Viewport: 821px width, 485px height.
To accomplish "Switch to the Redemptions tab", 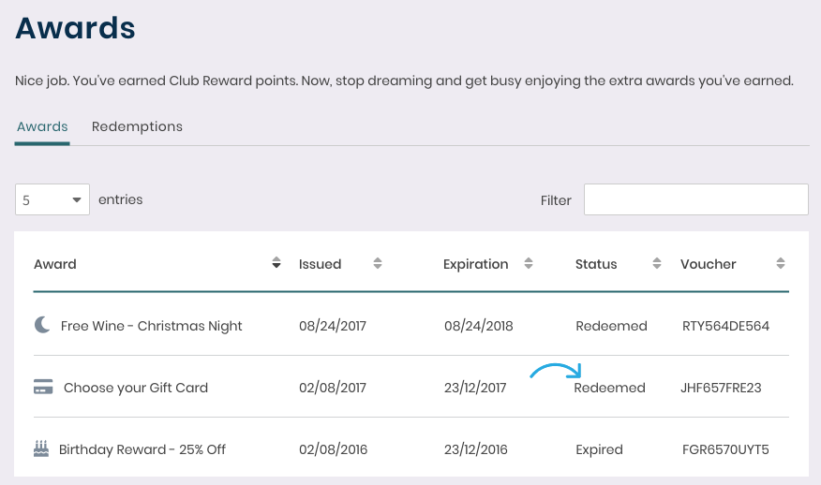I will 137,126.
